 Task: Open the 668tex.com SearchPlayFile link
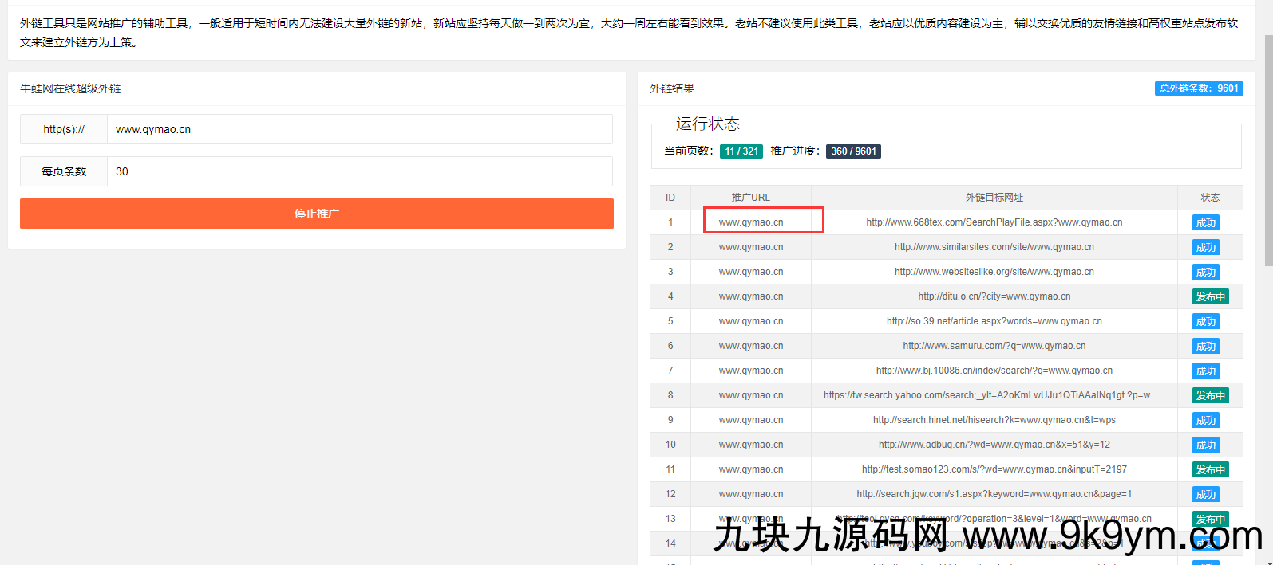tap(994, 222)
